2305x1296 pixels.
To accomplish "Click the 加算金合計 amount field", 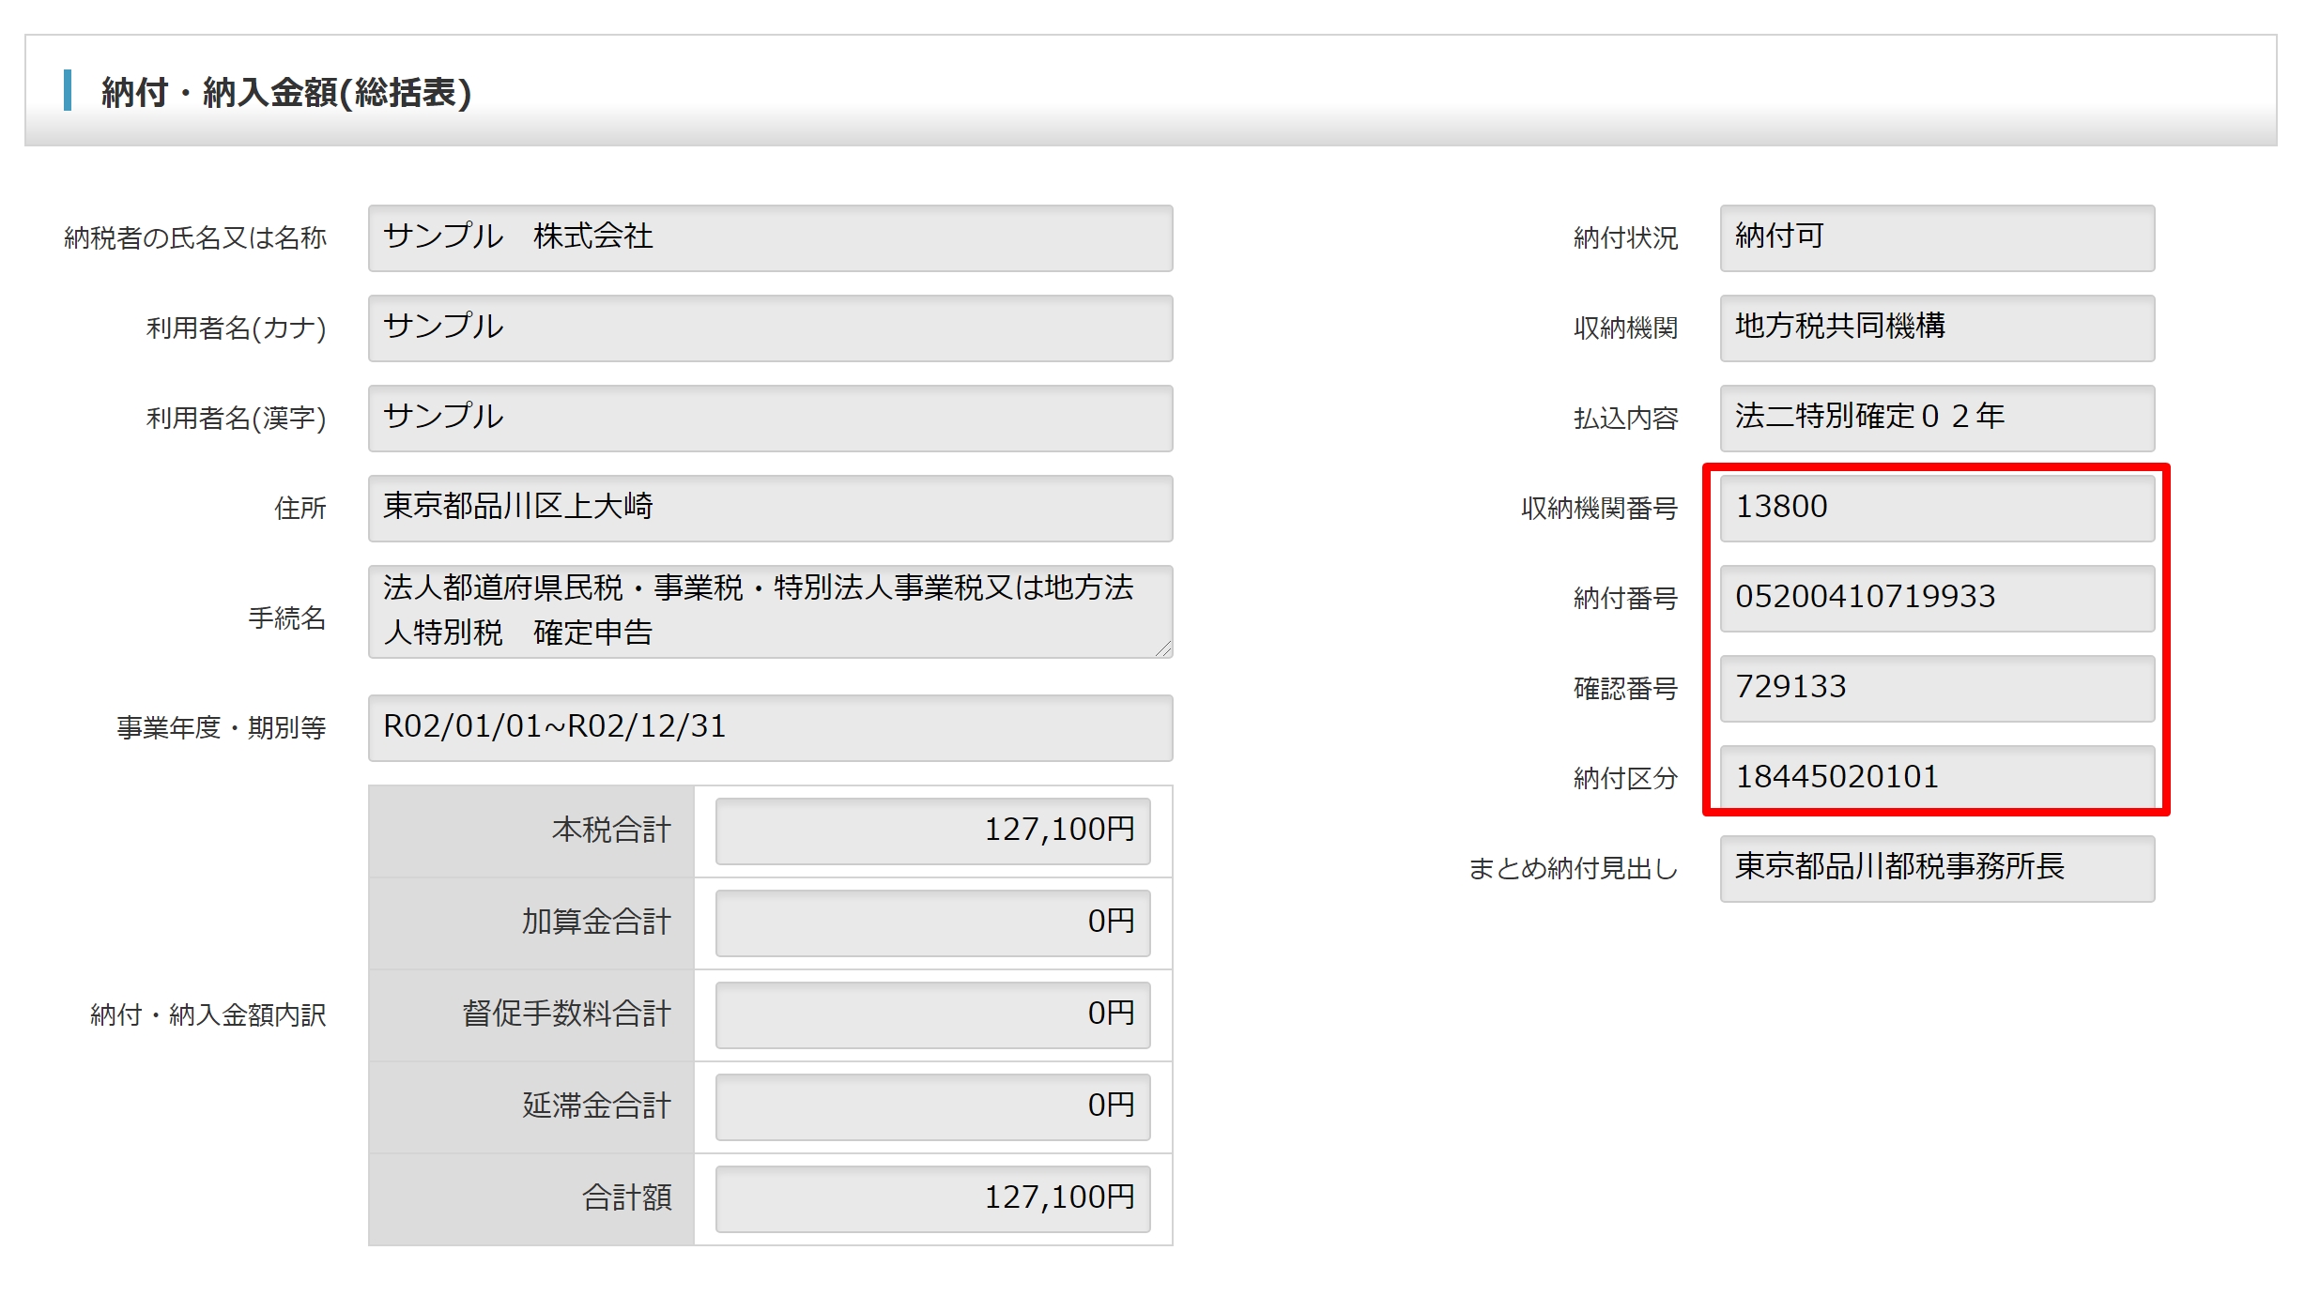I will (932, 922).
